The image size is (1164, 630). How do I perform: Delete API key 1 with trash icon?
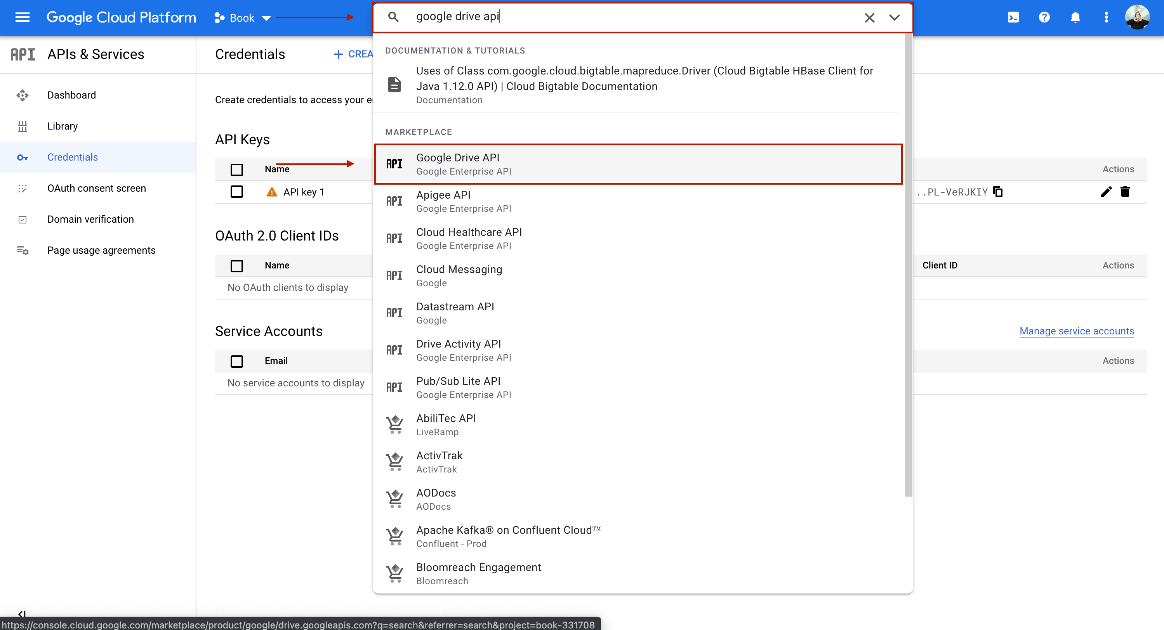click(1125, 192)
